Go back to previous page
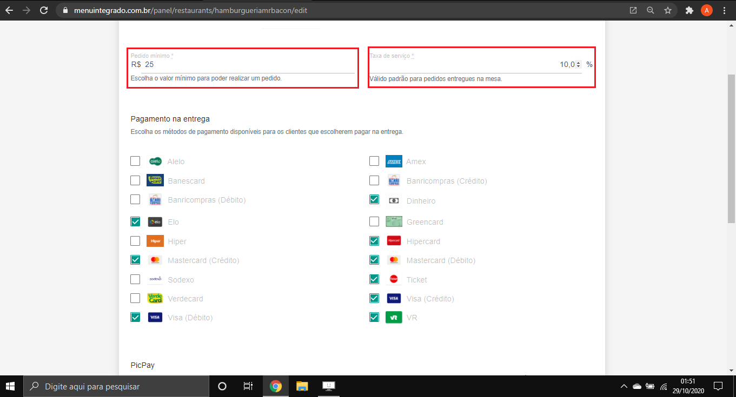The height and width of the screenshot is (397, 736). 9,10
